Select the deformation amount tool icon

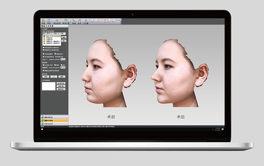86,21
